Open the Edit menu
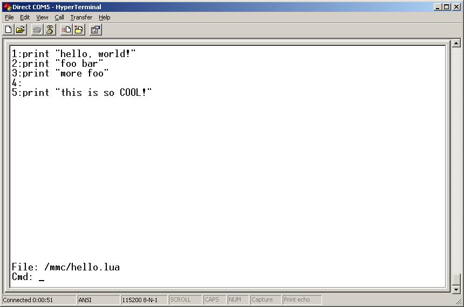This screenshot has width=464, height=307. click(25, 17)
